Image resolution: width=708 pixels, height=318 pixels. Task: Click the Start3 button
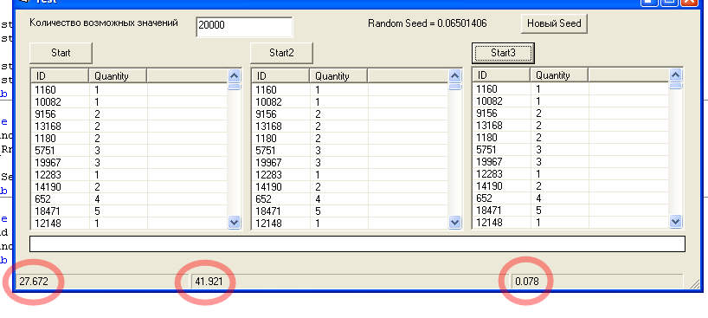tap(503, 53)
